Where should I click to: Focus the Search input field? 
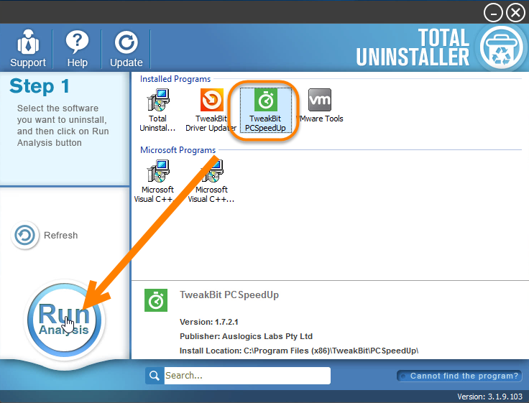[247, 376]
